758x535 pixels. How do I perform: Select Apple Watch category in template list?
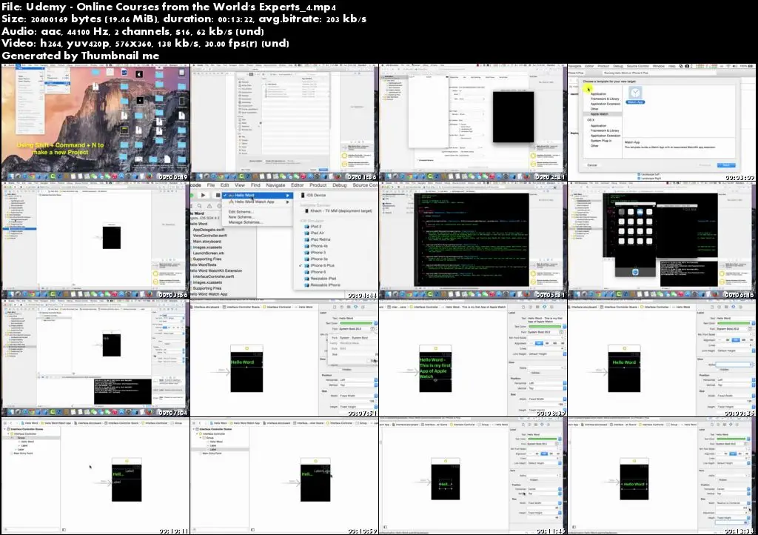(603, 113)
